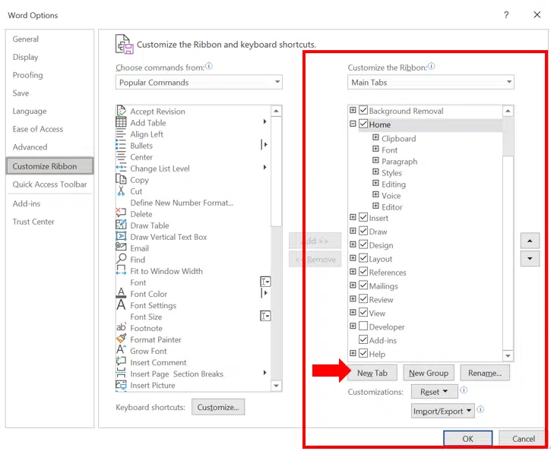The width and height of the screenshot is (551, 451).
Task: Click the Move Down arrow button
Action: 530,259
